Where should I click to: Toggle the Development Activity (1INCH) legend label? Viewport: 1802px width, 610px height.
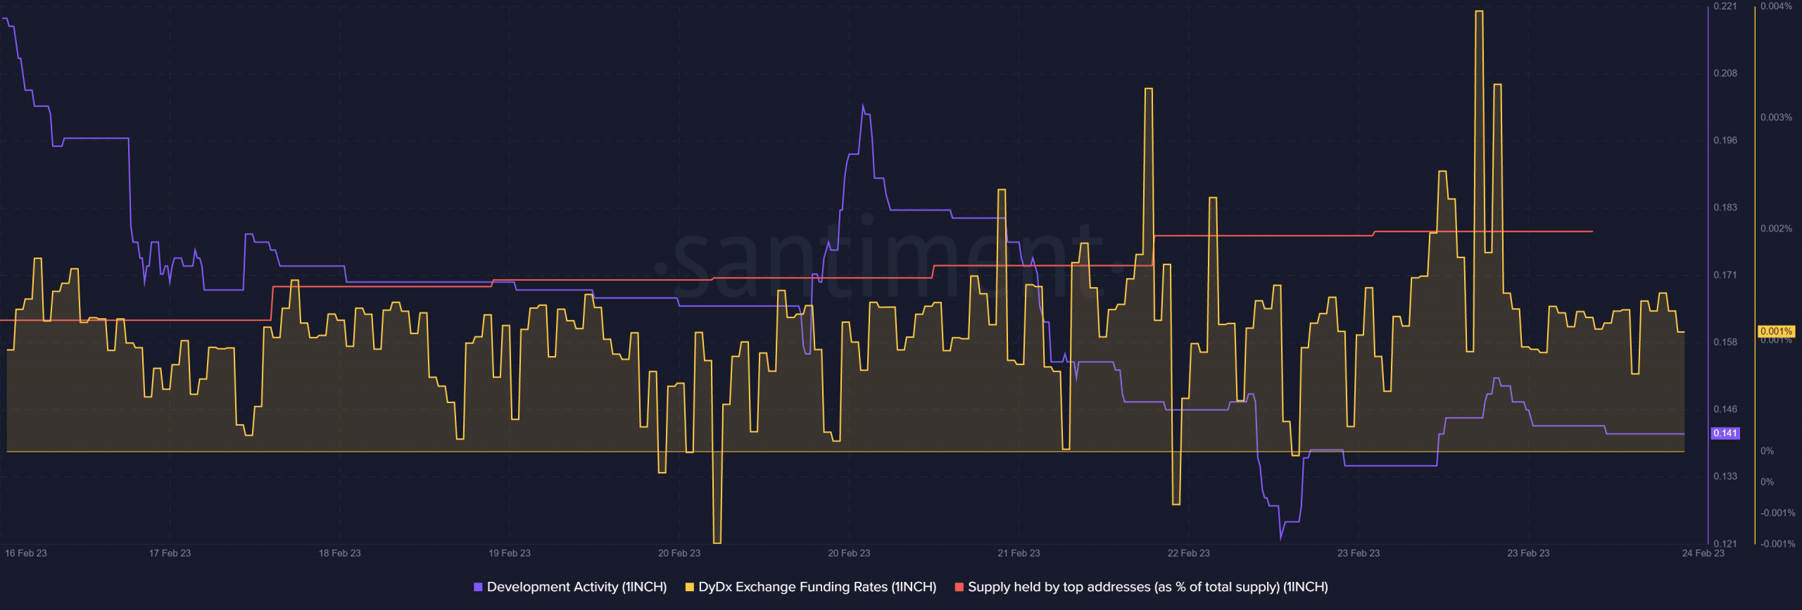pos(576,587)
